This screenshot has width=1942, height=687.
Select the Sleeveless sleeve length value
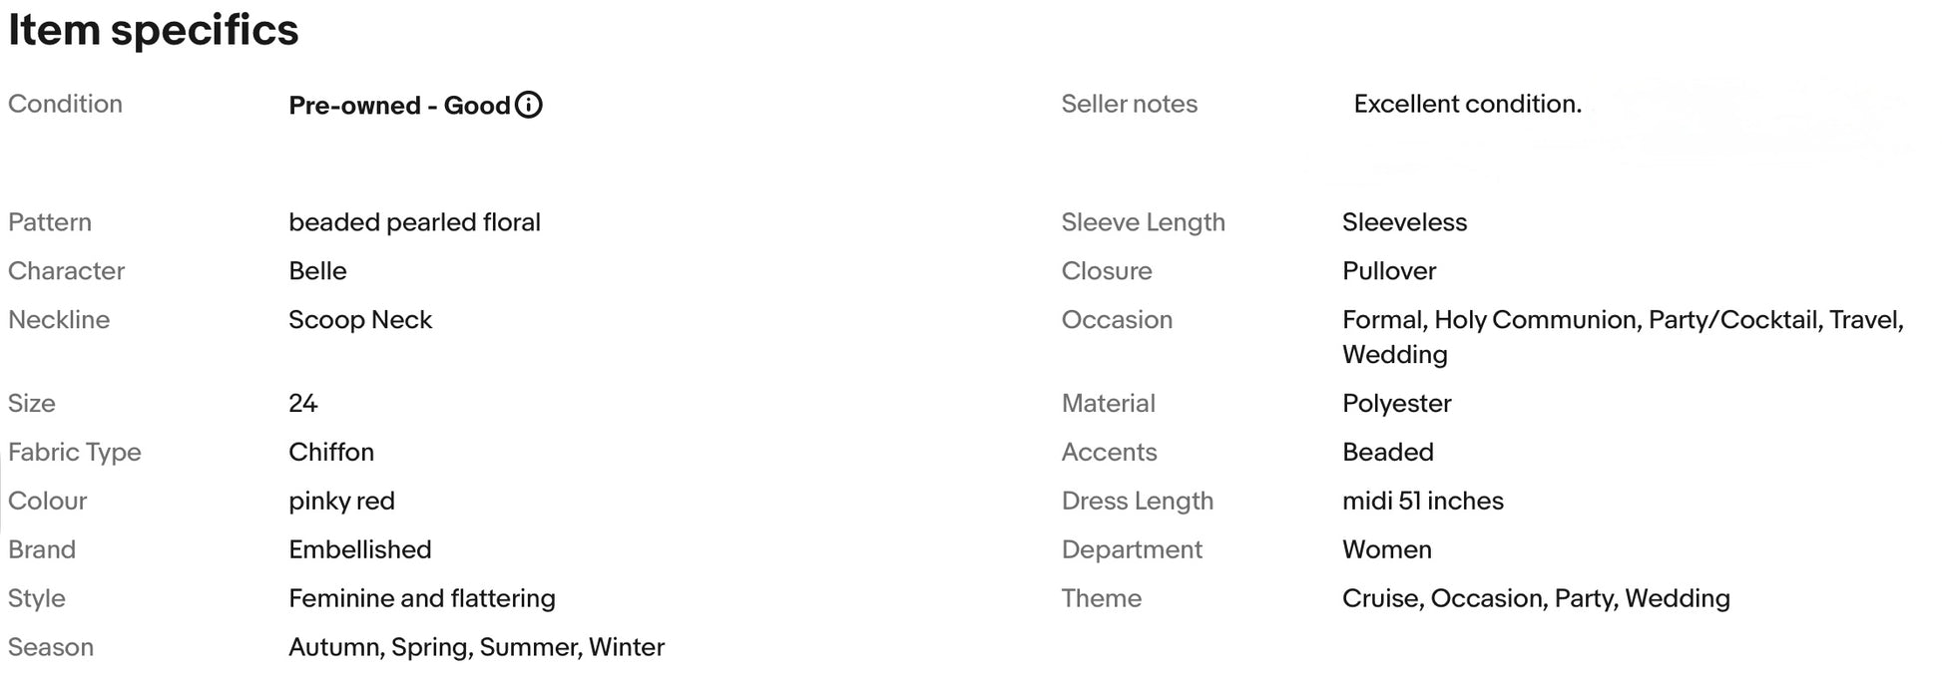pyautogui.click(x=1404, y=222)
